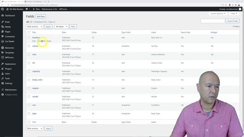This screenshot has height=137, width=244.
Task: Check the model row checkbox
Action: tap(29, 97)
